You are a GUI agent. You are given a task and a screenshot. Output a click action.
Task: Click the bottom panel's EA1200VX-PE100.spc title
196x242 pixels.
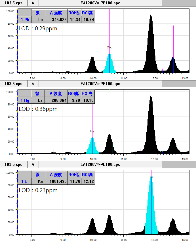tap(100, 164)
